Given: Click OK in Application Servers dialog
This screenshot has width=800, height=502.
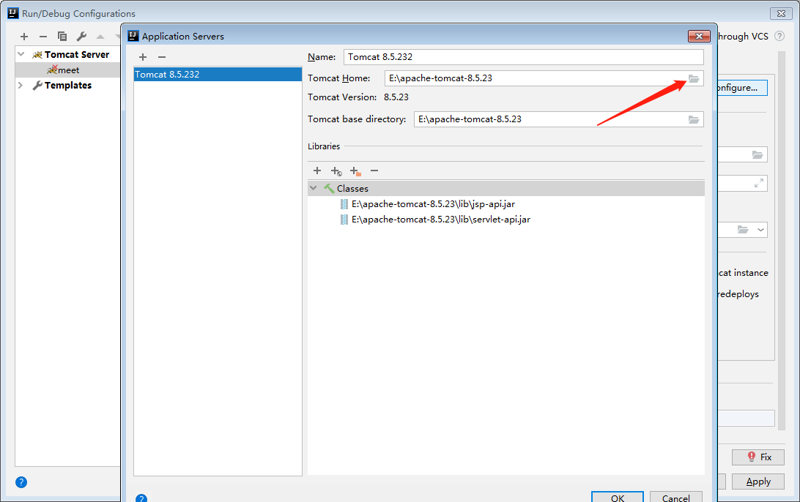Looking at the screenshot, I should tap(618, 498).
